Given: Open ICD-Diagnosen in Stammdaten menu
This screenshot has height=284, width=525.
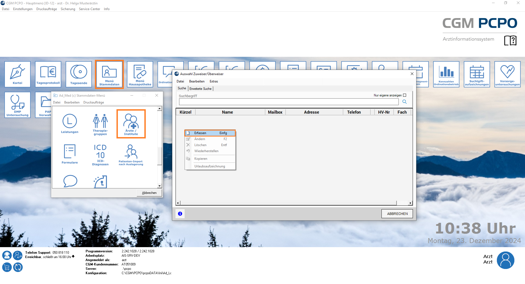Looking at the screenshot, I should [100, 155].
